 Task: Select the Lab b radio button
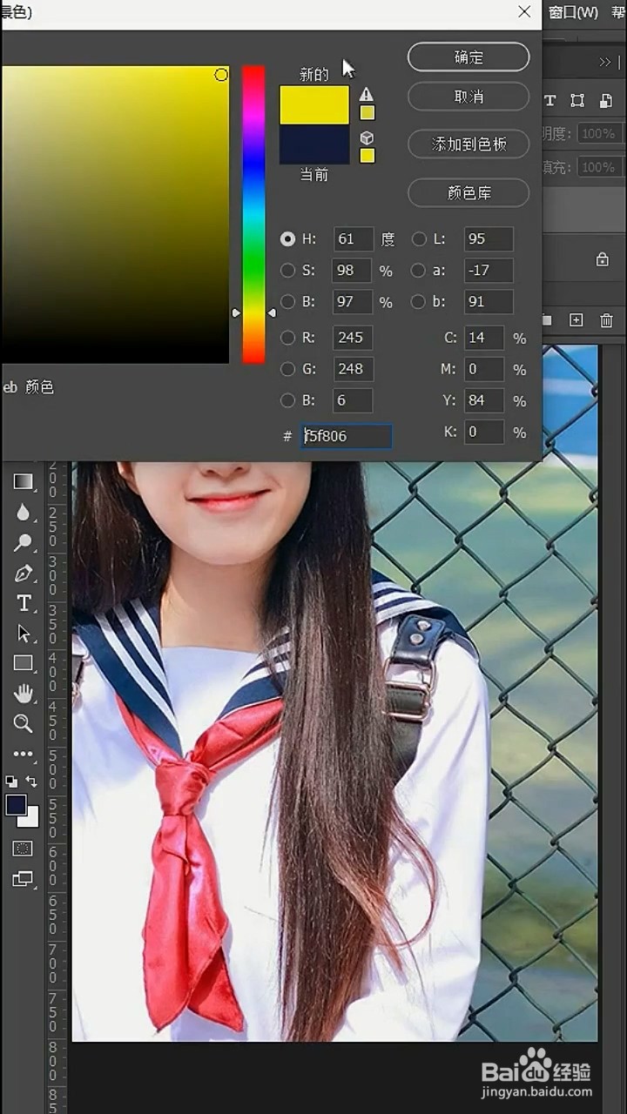[x=418, y=302]
